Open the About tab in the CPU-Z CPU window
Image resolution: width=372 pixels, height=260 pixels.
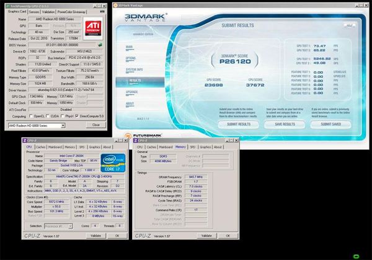[107, 147]
